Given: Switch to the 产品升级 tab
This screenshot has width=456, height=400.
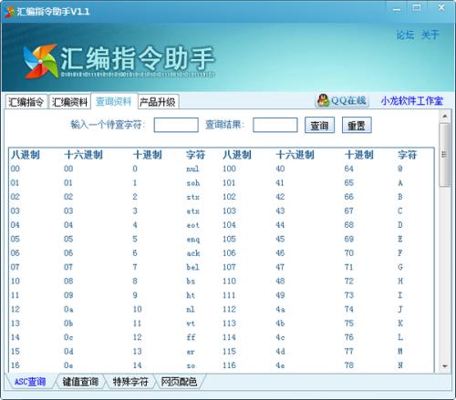Looking at the screenshot, I should click(x=158, y=102).
